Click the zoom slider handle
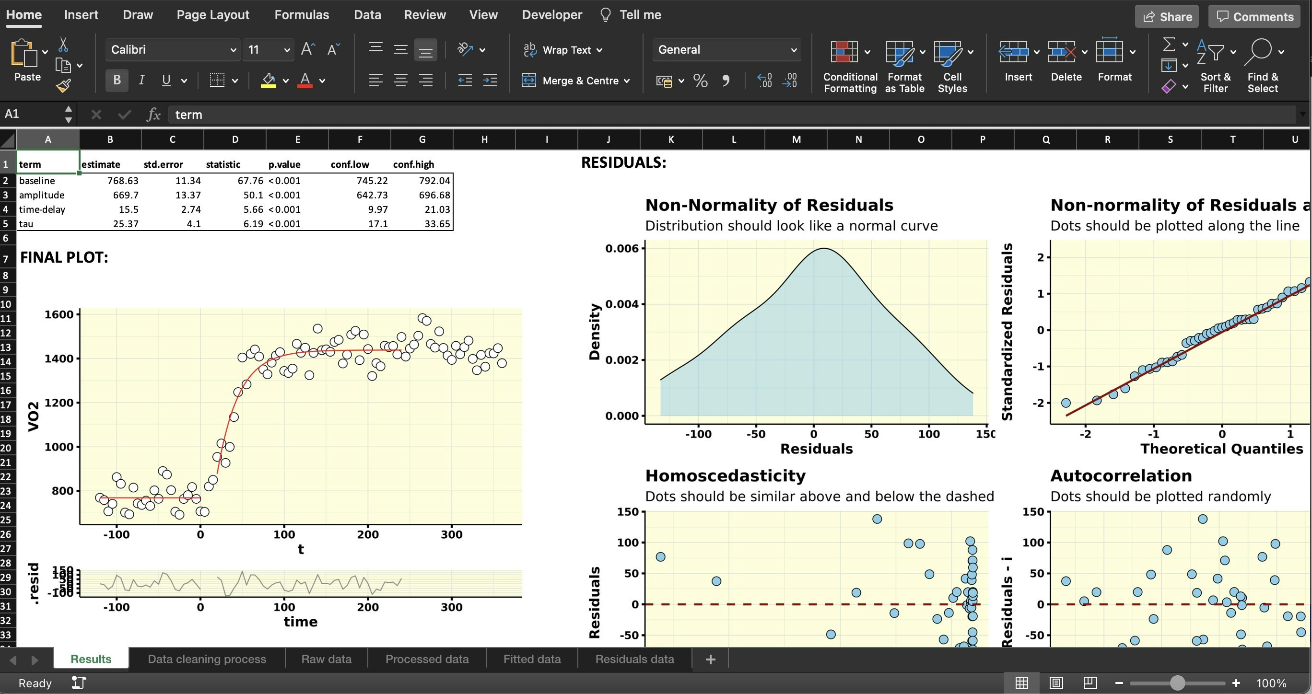 click(x=1177, y=683)
